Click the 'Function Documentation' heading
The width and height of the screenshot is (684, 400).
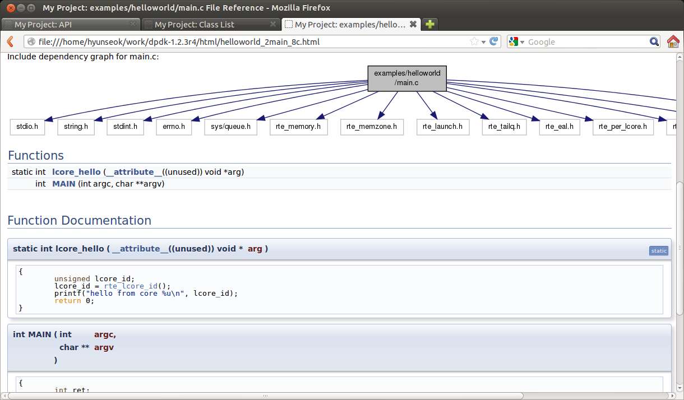pos(80,221)
